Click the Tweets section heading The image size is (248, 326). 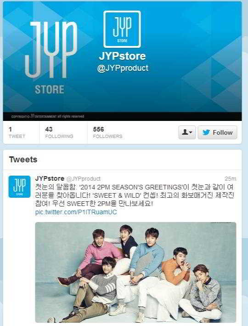[x=23, y=160]
